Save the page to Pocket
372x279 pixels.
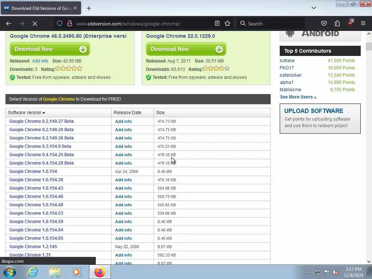coord(324,24)
